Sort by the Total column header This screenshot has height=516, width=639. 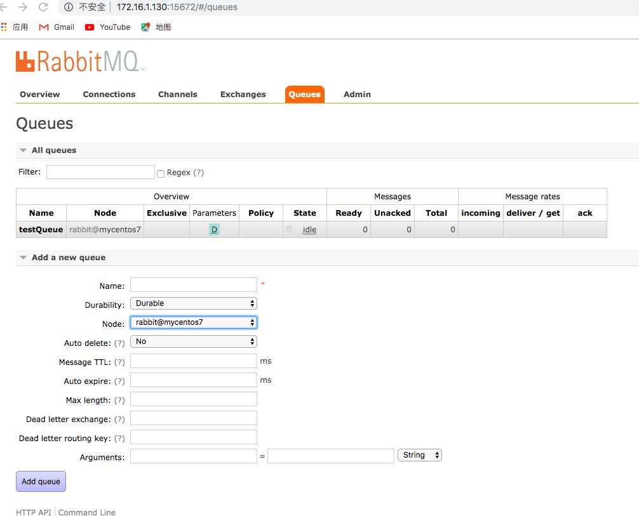[436, 213]
